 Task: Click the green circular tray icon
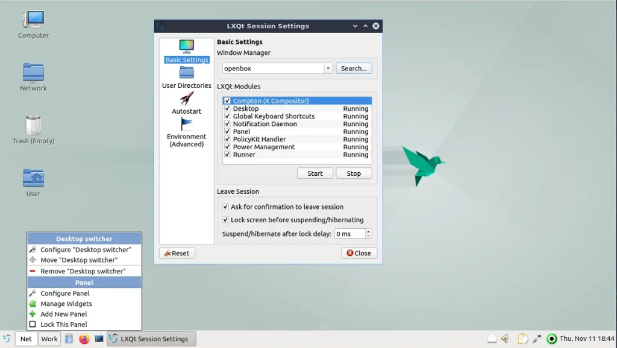pos(552,338)
